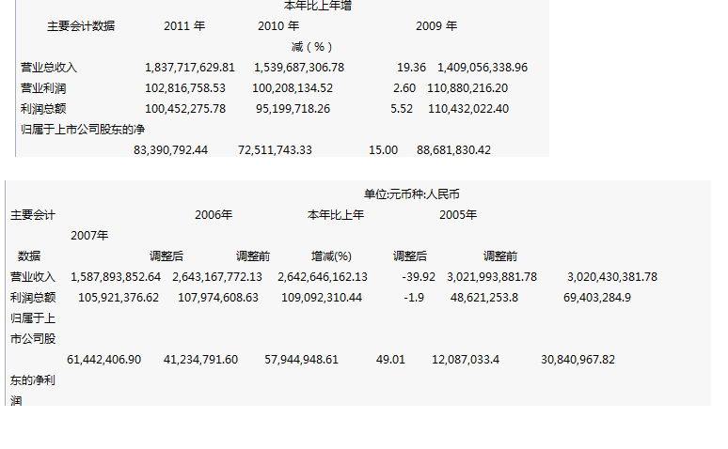Click the 19.36 percentage change cell
Image resolution: width=728 pixels, height=449 pixels.
click(412, 67)
